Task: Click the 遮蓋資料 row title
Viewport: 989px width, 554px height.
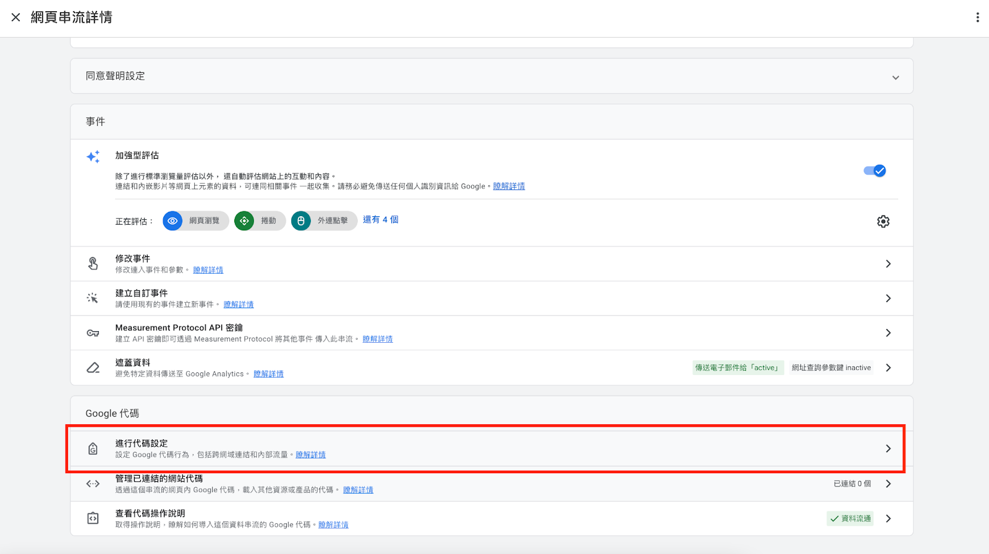Action: point(132,362)
